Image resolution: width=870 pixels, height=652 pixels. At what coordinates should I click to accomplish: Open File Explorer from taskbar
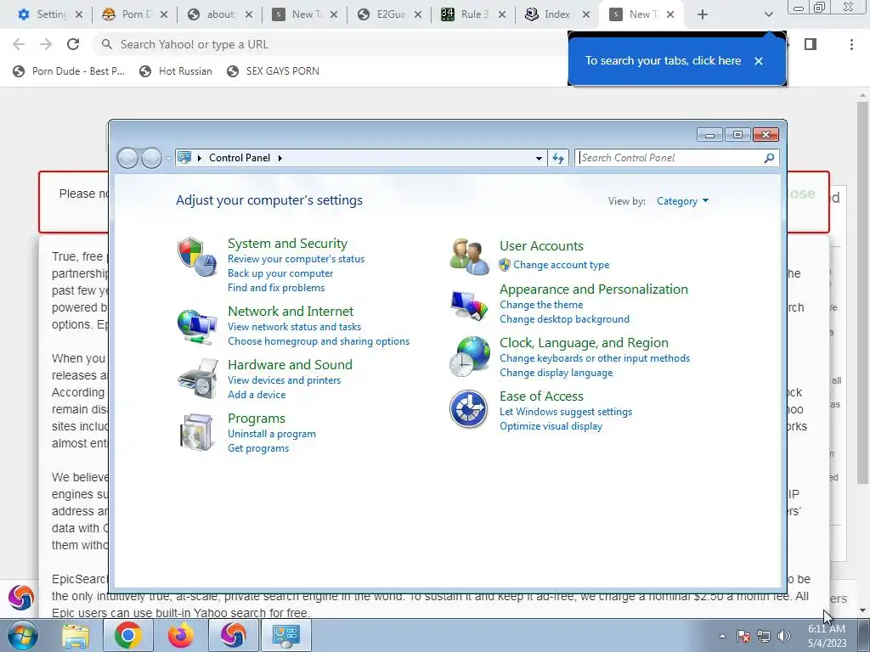[76, 635]
